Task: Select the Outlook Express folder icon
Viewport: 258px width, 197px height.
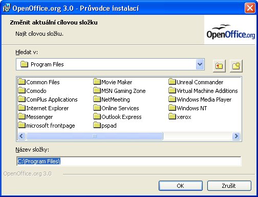Action: click(97, 116)
